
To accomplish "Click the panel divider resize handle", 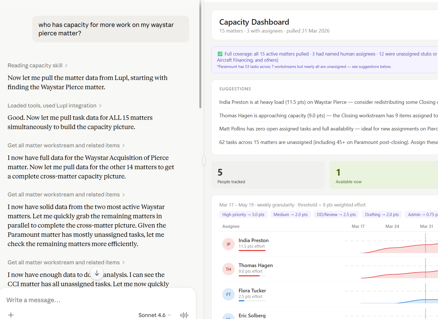I will point(204,160).
